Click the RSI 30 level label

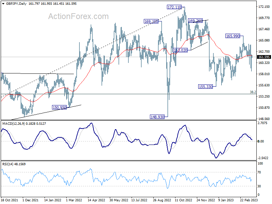259,186
